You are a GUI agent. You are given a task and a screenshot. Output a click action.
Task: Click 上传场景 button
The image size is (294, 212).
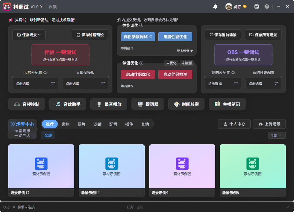[x=269, y=124]
